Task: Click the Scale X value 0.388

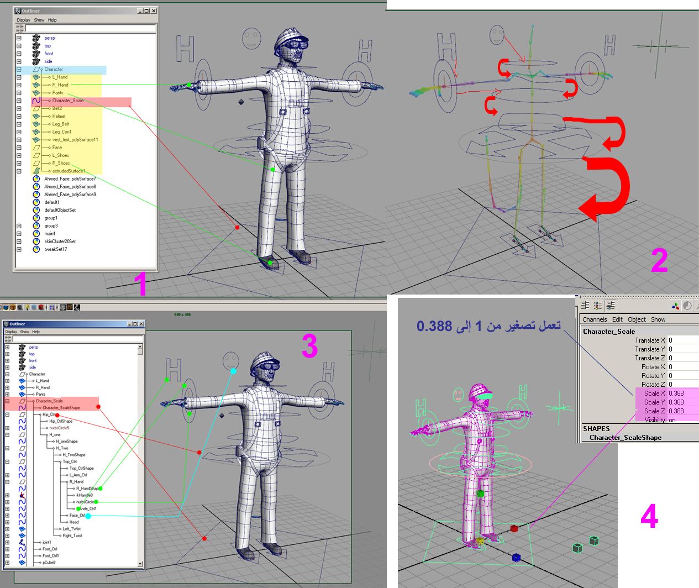Action: (x=683, y=393)
